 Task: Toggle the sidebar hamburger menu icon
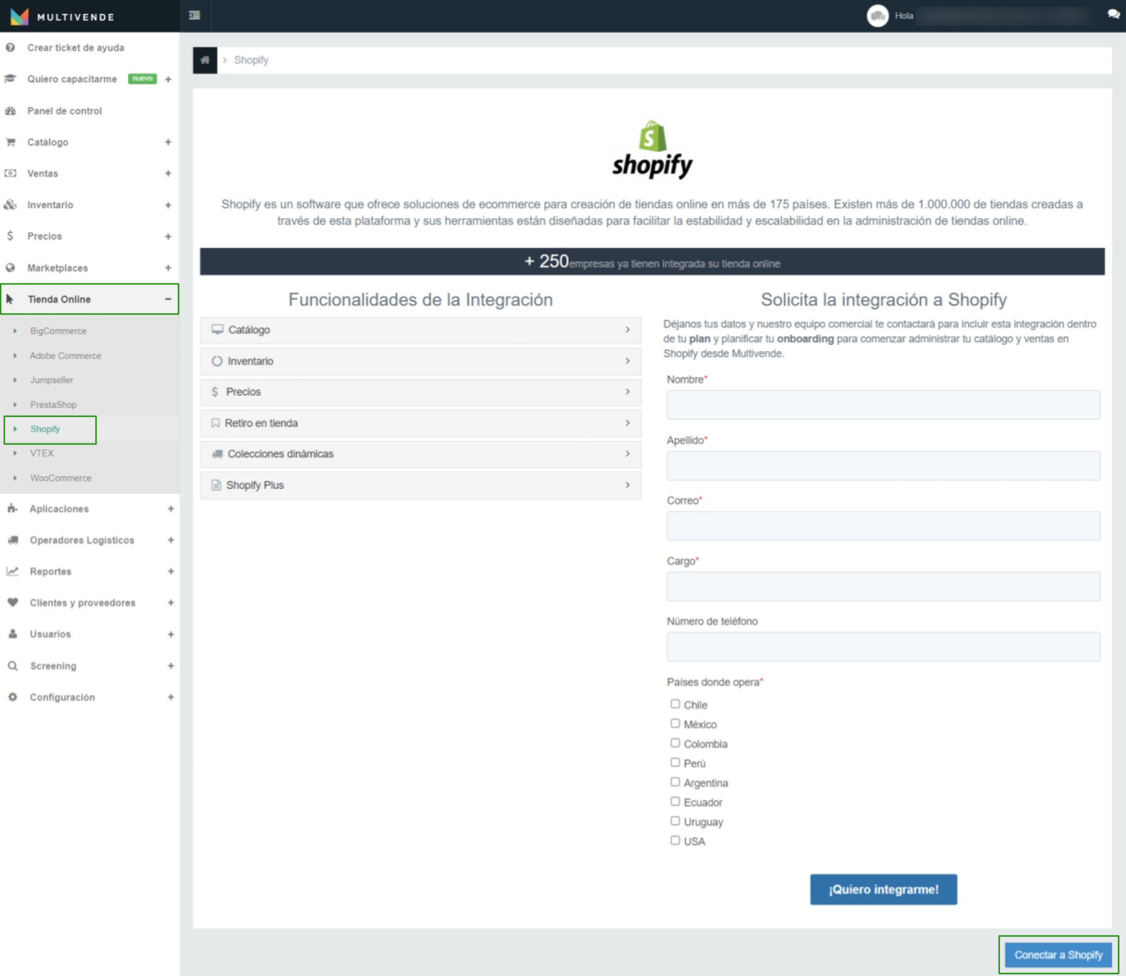click(x=195, y=15)
